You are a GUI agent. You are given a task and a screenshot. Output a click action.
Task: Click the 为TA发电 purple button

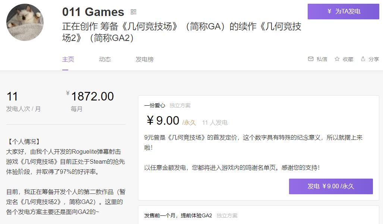(343, 12)
